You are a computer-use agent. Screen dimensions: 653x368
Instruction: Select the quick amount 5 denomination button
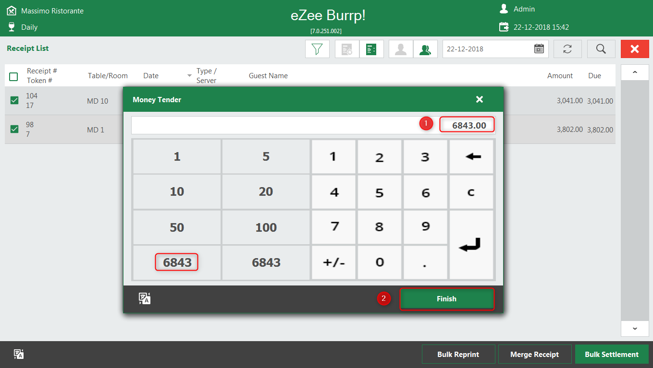click(266, 156)
